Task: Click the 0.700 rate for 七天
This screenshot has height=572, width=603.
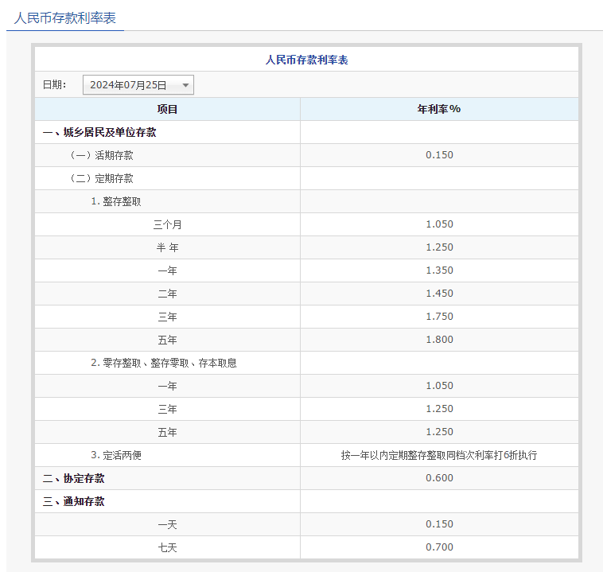Action: 439,547
